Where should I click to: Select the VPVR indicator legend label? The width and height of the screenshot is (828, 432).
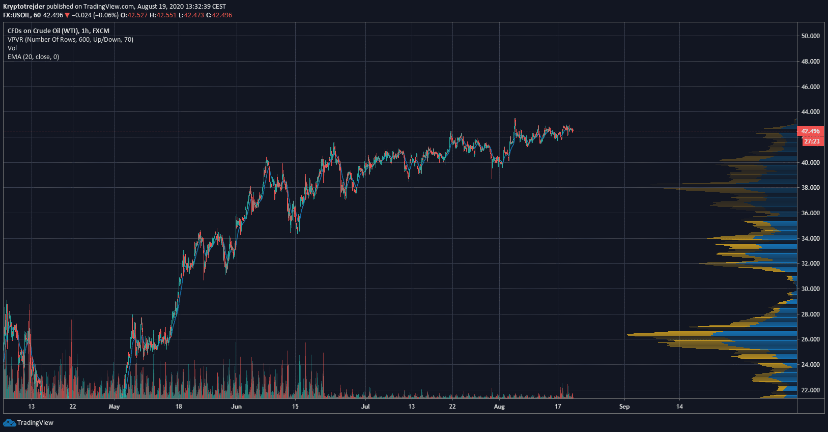click(70, 40)
